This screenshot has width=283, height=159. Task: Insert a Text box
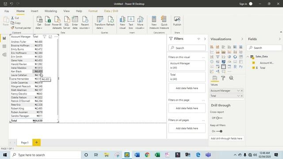pos(131,23)
